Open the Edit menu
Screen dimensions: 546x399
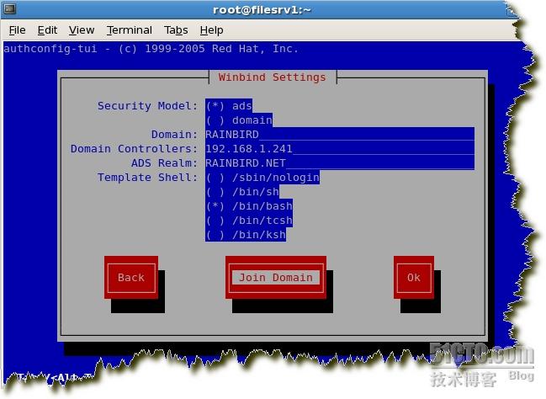coord(47,30)
